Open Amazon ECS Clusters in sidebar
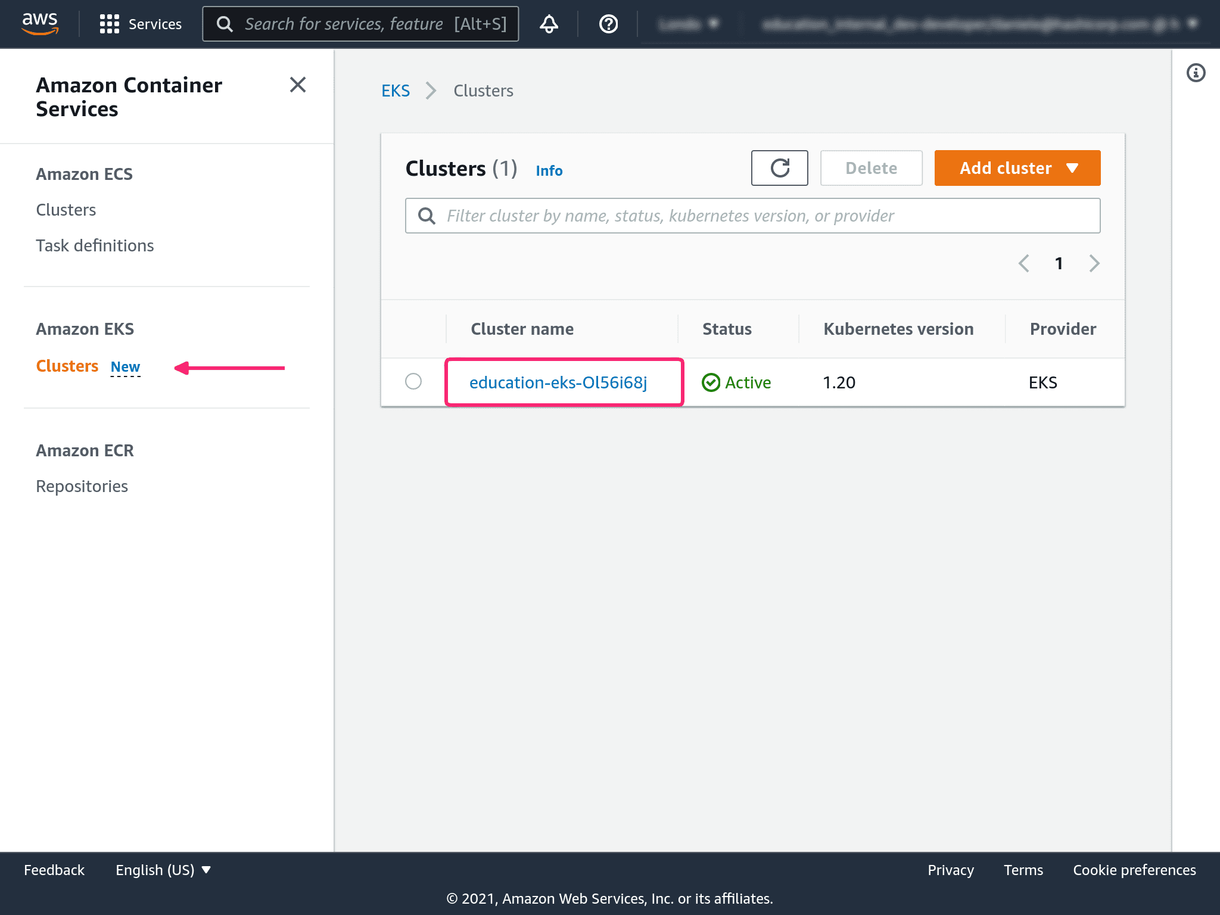 [66, 210]
